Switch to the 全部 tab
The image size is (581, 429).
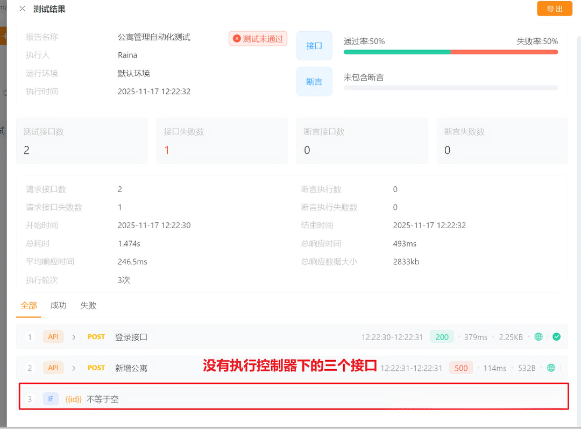tap(29, 306)
